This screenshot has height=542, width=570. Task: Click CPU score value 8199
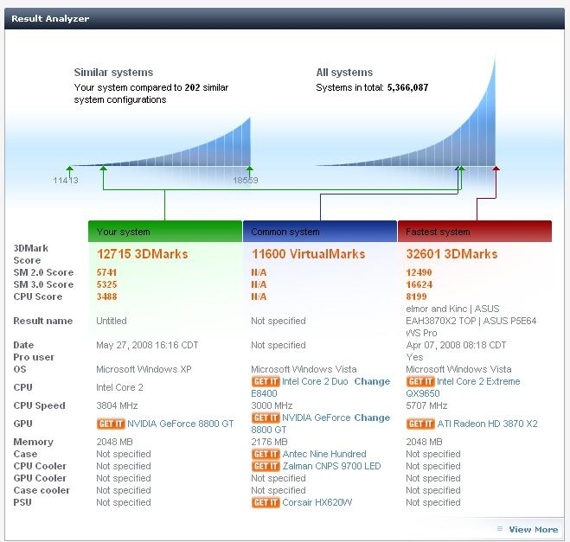[x=416, y=297]
